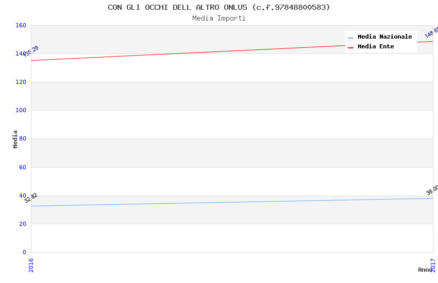
Task: Click the Media Nazionale legend label
Action: pos(384,37)
